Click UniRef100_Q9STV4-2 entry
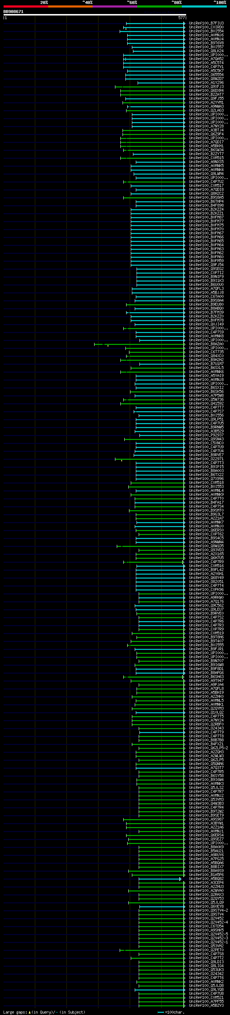 point(208,910)
